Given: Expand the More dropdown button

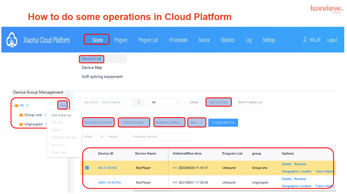Looking at the screenshot, I should pos(197,123).
